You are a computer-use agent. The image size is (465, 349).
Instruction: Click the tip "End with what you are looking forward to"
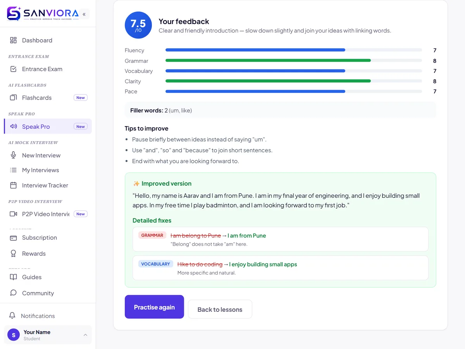(186, 161)
